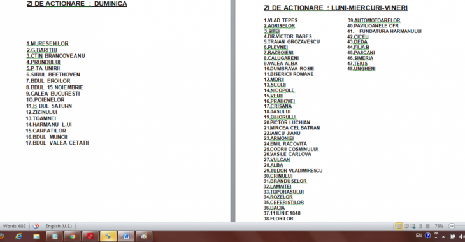Show hidden tray icons arrow
The width and height of the screenshot is (465, 242).
click(x=443, y=237)
